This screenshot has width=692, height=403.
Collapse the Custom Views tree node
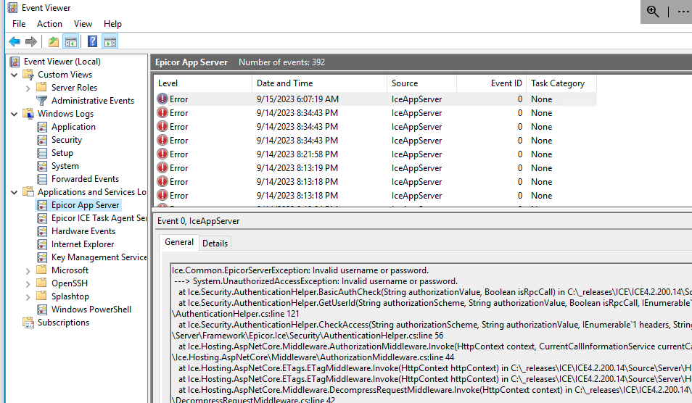[14, 75]
